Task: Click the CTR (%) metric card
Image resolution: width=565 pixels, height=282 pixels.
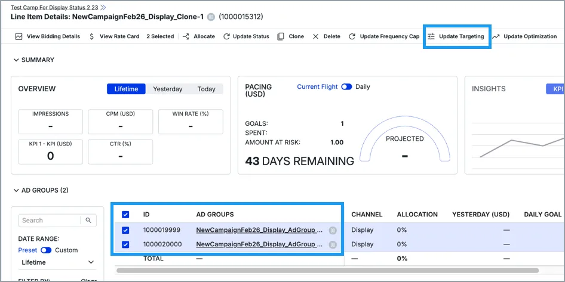Action: point(121,152)
